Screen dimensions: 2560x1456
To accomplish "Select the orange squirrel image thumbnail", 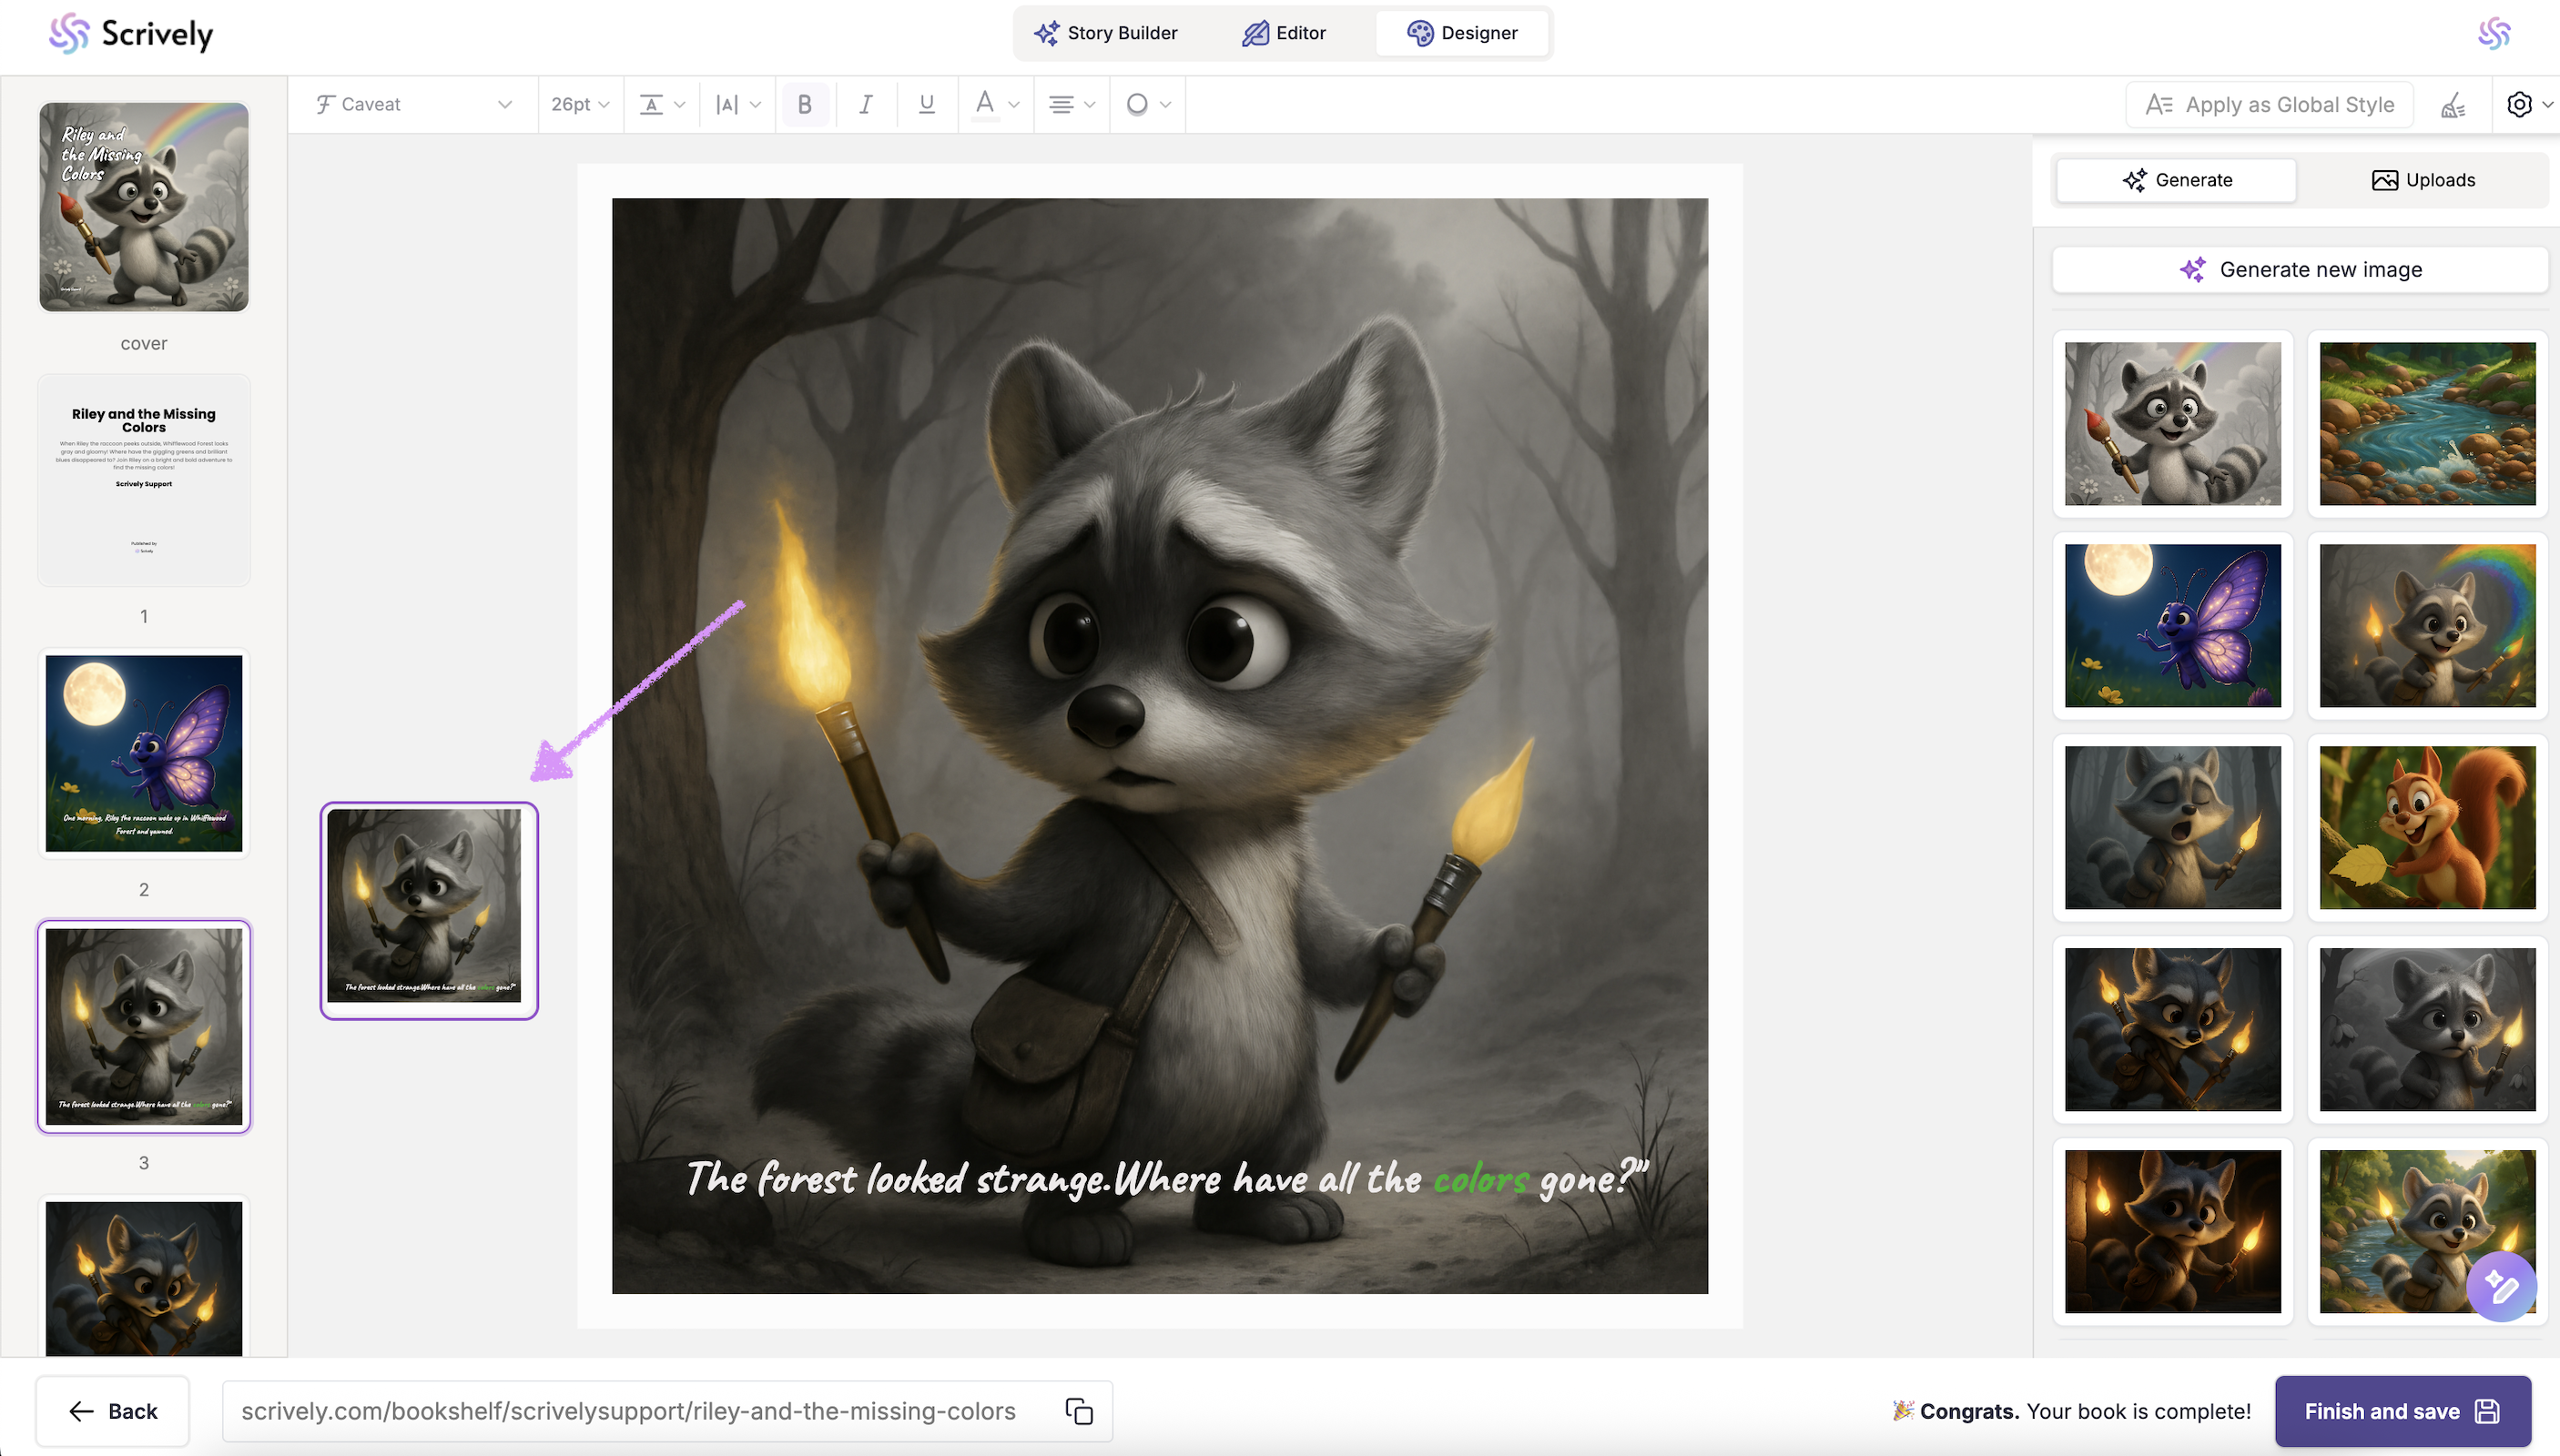I will (2427, 827).
